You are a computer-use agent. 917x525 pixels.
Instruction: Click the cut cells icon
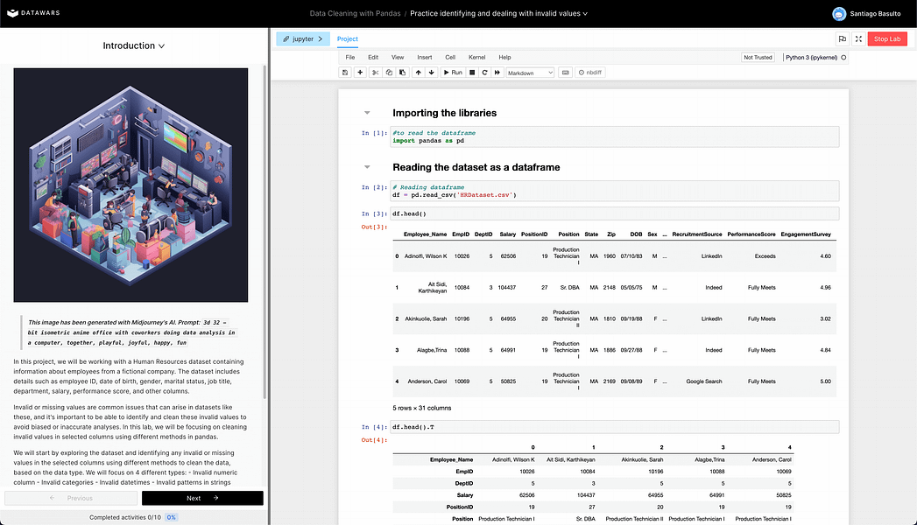point(375,72)
